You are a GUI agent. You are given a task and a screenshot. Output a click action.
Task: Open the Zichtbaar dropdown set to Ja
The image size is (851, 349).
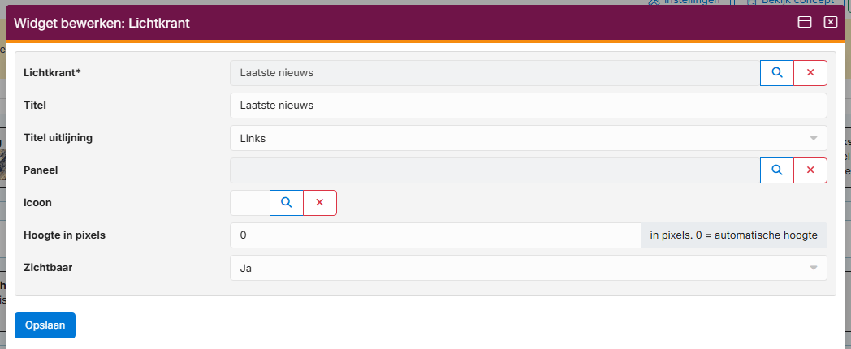pyautogui.click(x=528, y=268)
